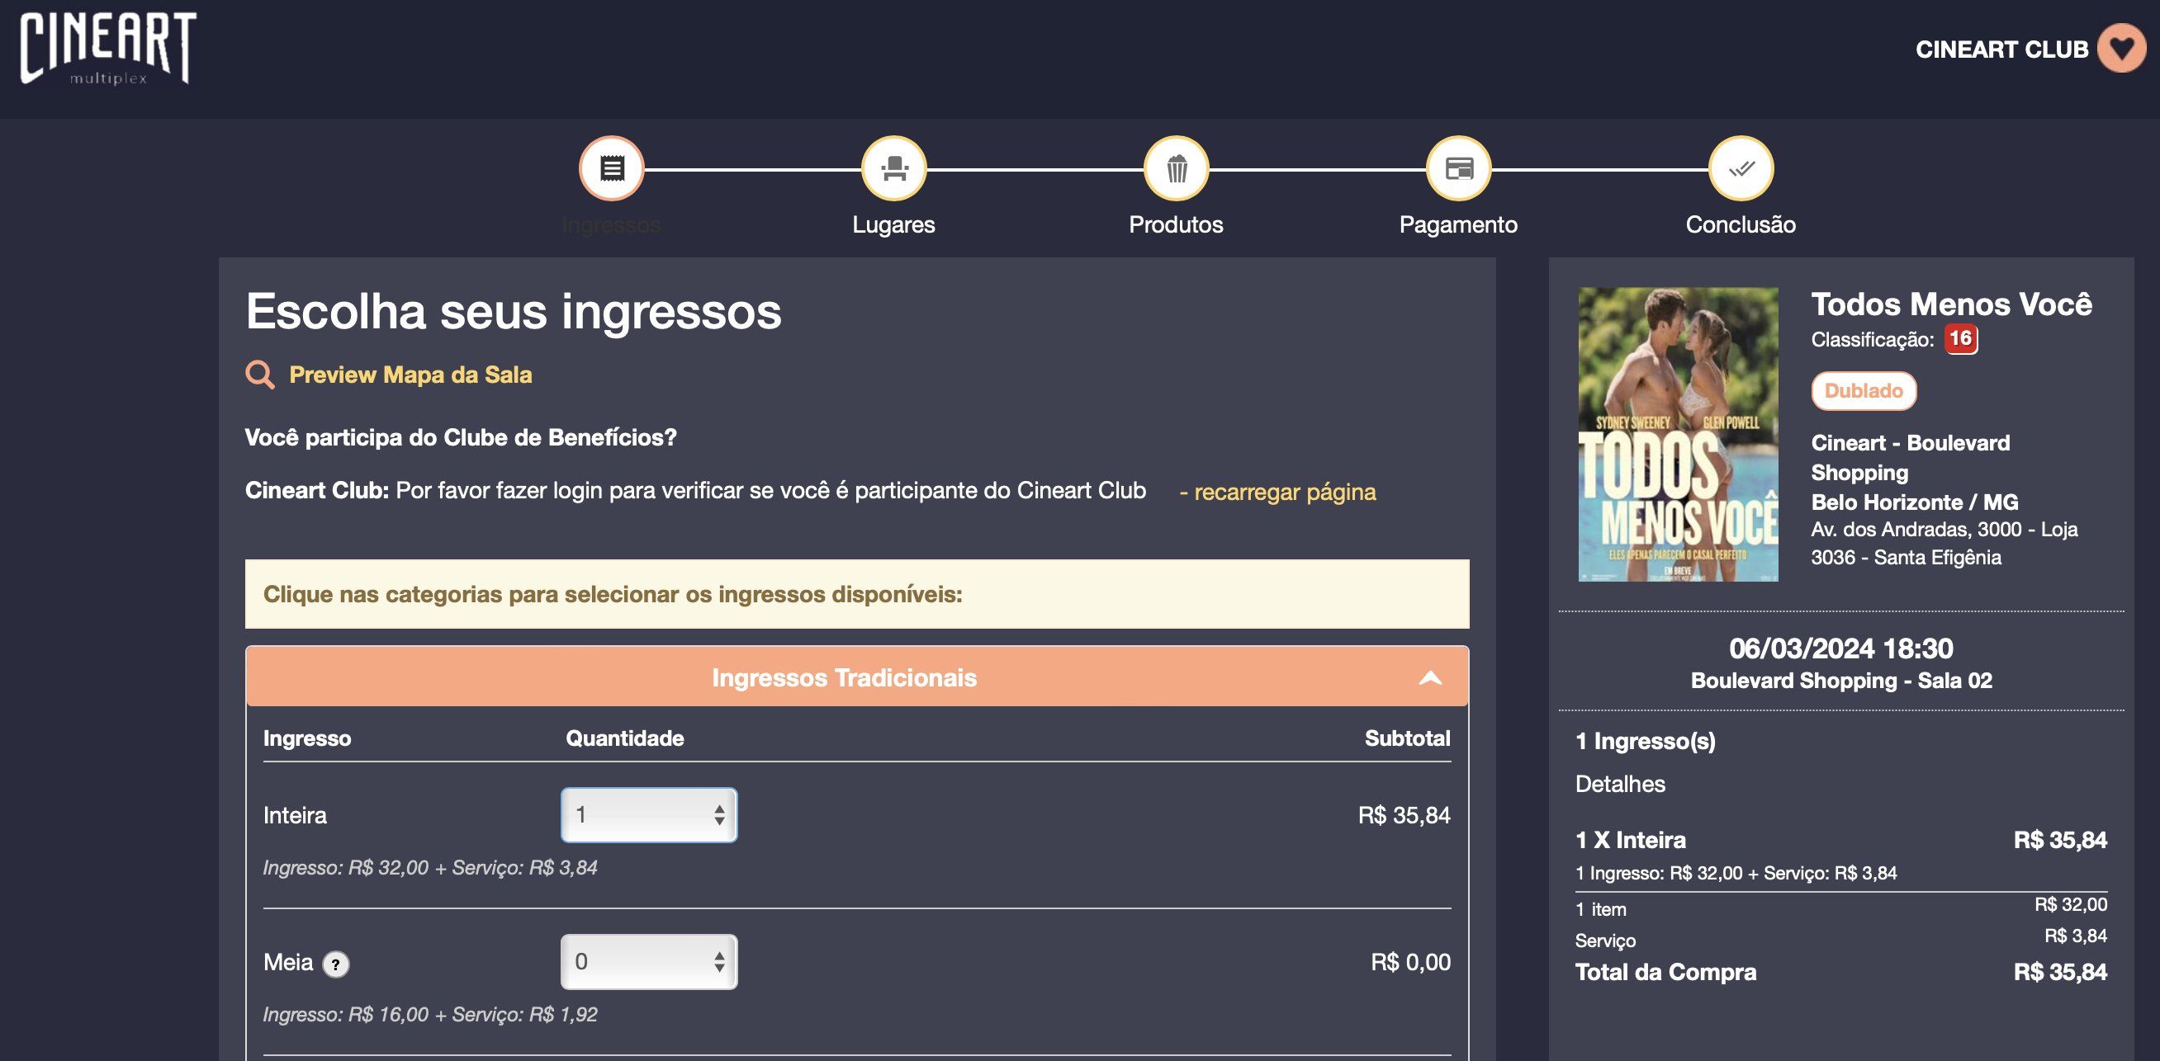The height and width of the screenshot is (1061, 2160).
Task: Click Cineart - Boulevard Shopping cinema name
Action: click(x=1910, y=458)
